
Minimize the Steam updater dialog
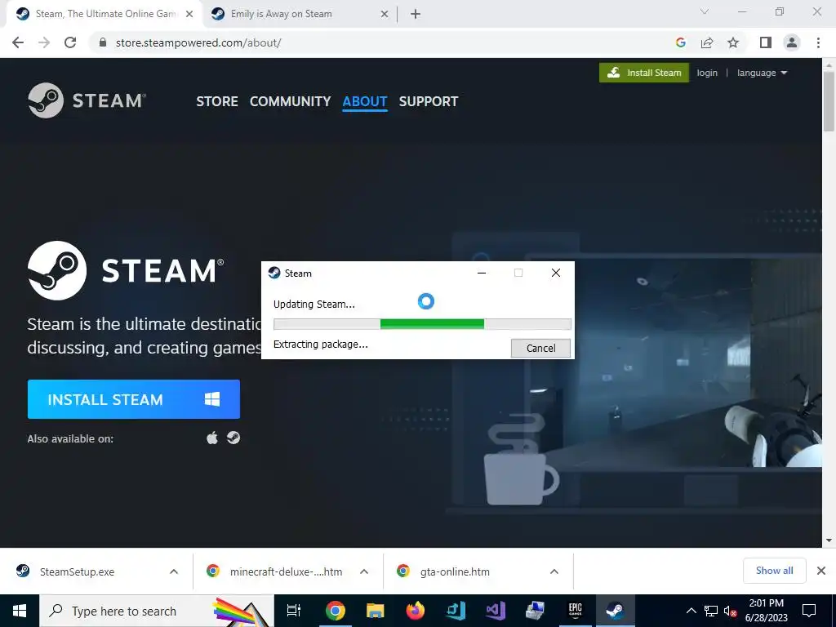pos(482,273)
